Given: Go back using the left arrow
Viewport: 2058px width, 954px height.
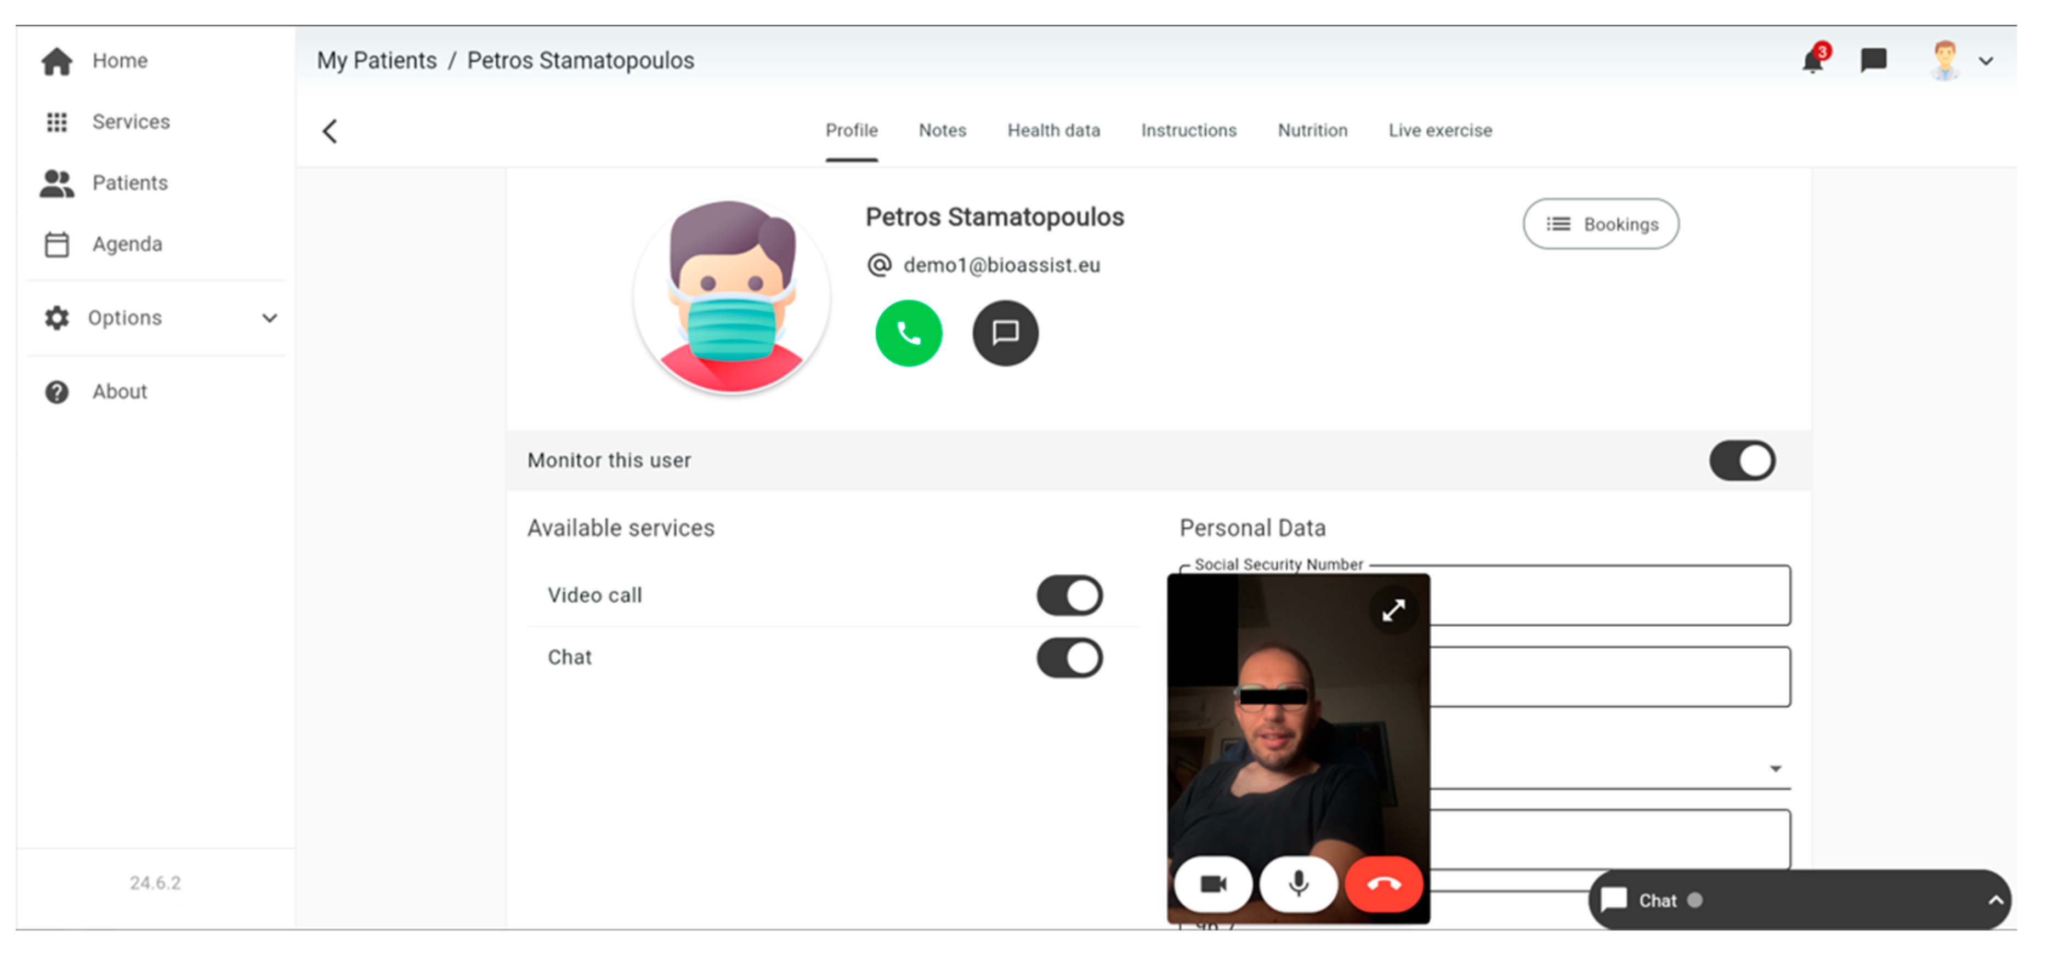Looking at the screenshot, I should [x=330, y=131].
